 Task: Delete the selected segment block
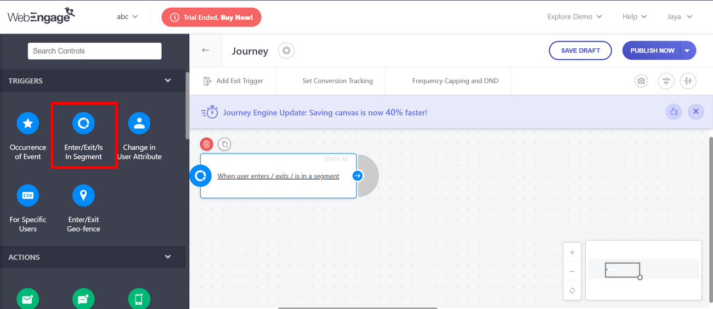click(x=207, y=144)
